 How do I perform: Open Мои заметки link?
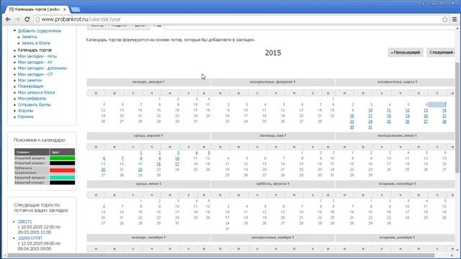click(x=30, y=80)
